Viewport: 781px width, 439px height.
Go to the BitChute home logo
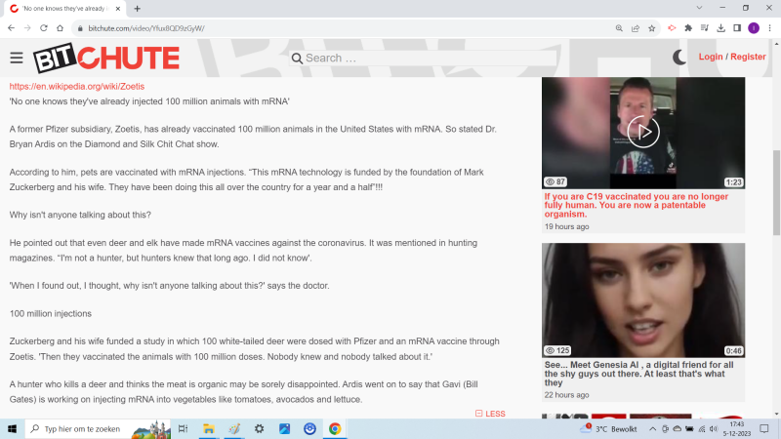click(x=106, y=58)
